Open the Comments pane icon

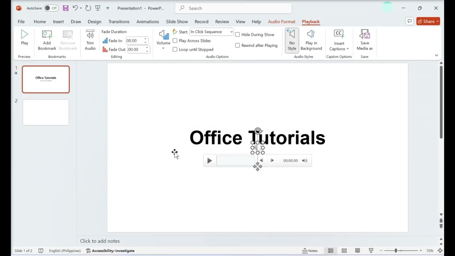(x=409, y=21)
